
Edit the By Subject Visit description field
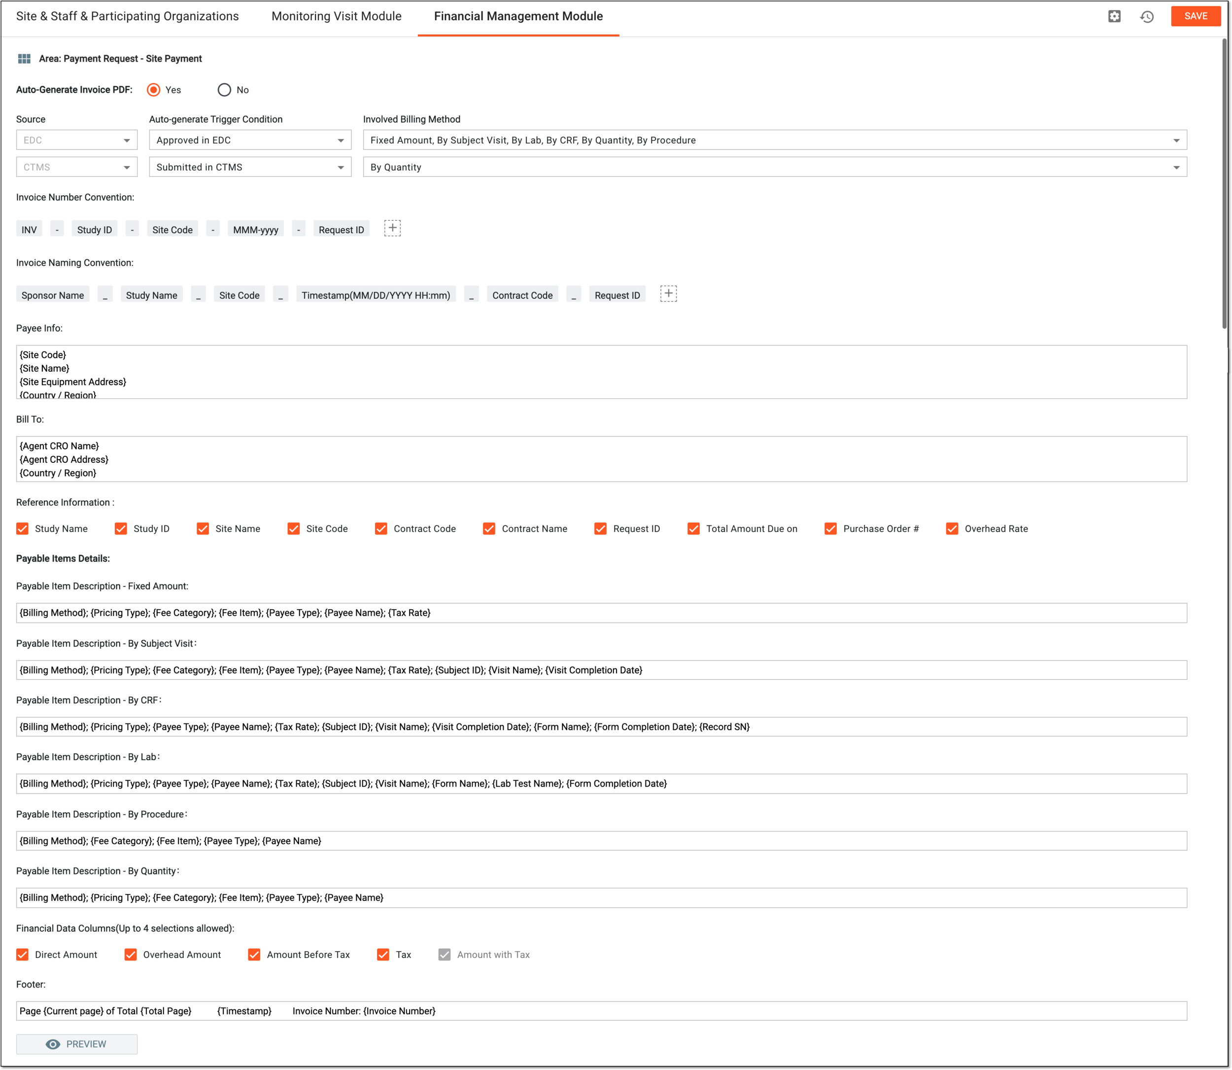click(x=602, y=670)
